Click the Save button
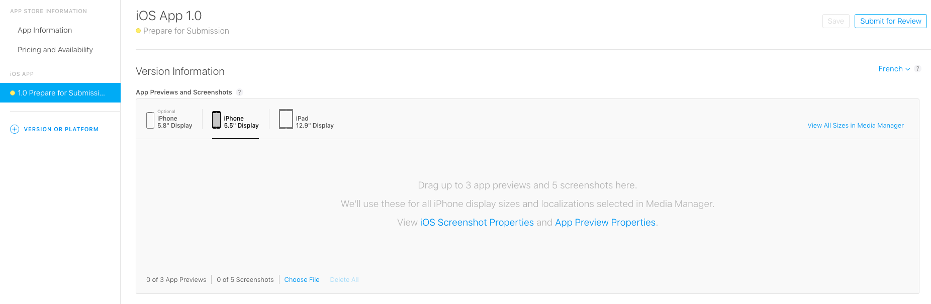Image resolution: width=931 pixels, height=304 pixels. pos(835,21)
